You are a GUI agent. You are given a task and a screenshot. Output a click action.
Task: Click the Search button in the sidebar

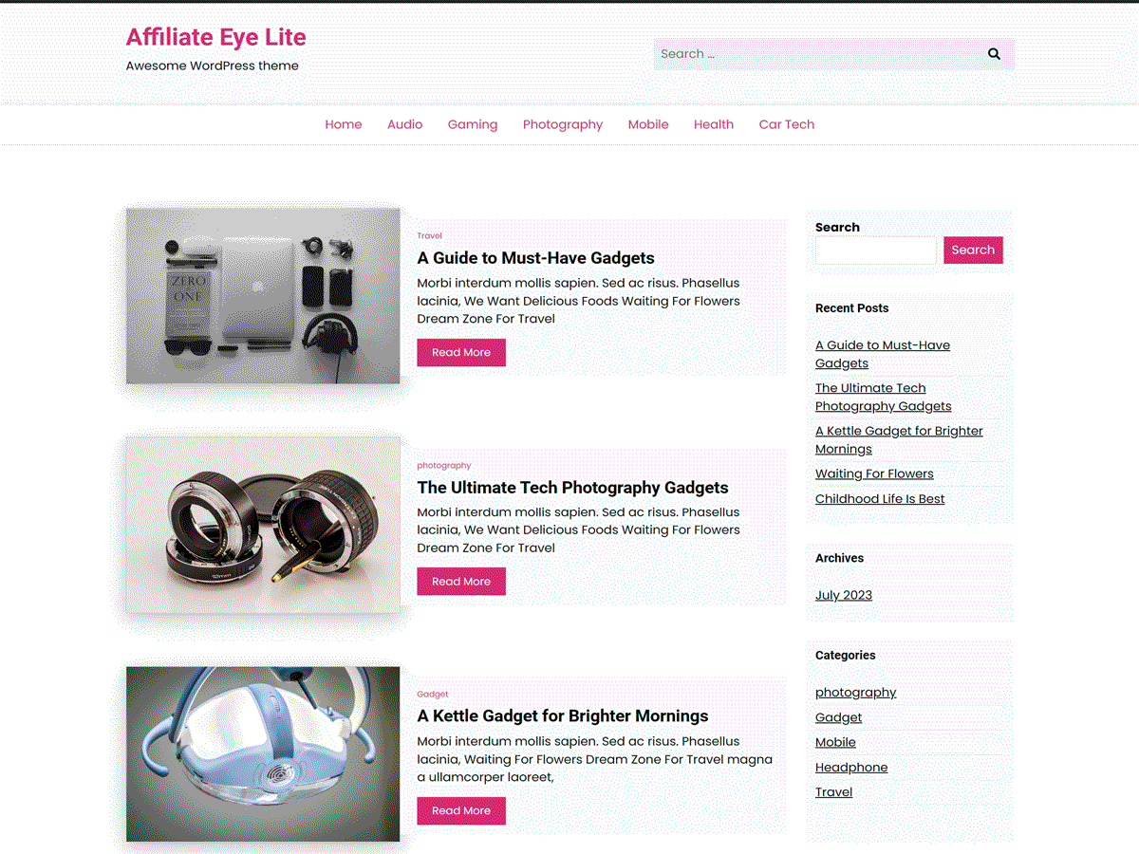(973, 250)
